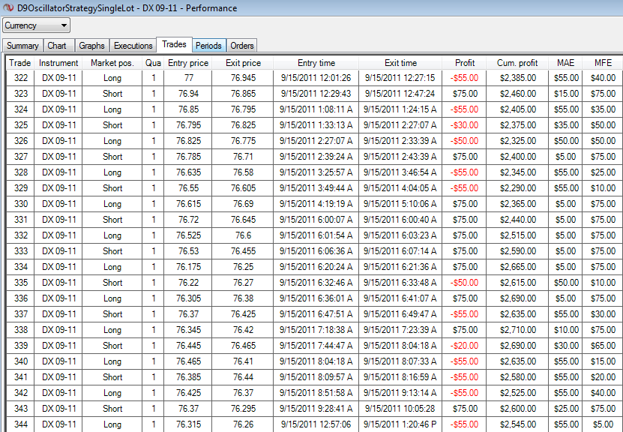Sort by Exit time column header
Viewport: 623px width, 432px height.
click(x=400, y=63)
